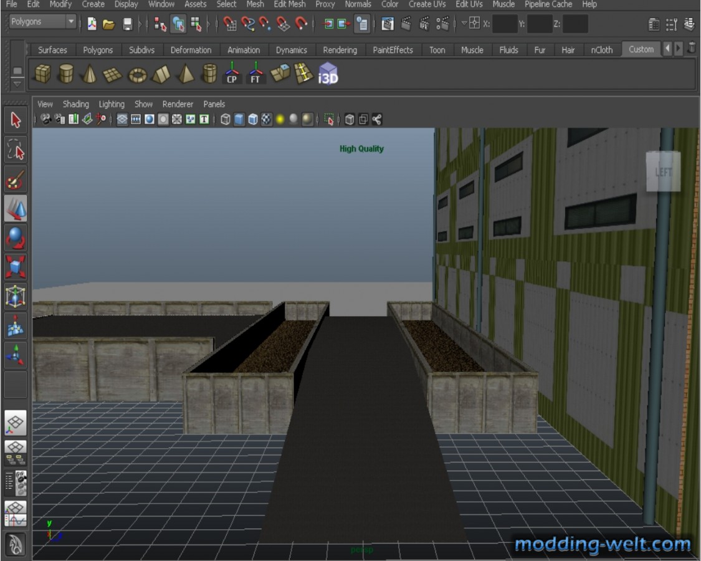Viewport: 701px width, 561px height.
Task: Toggle Snap to Grids magnet
Action: pyautogui.click(x=230, y=23)
